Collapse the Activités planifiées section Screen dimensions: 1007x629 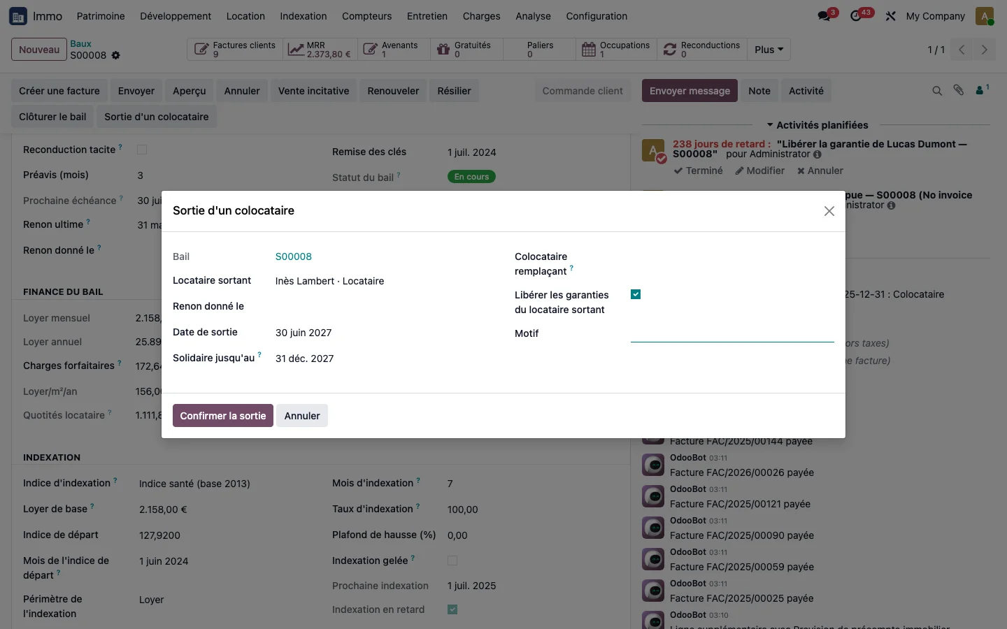point(817,125)
